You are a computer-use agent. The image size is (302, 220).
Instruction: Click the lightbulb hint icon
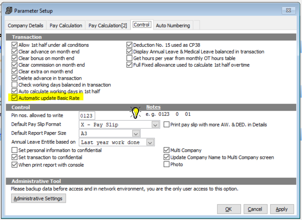(x=135, y=112)
